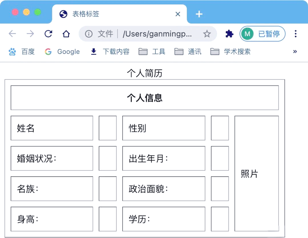The image size is (308, 238).
Task: Click the profile button labeled 已暂停
Action: 262,34
